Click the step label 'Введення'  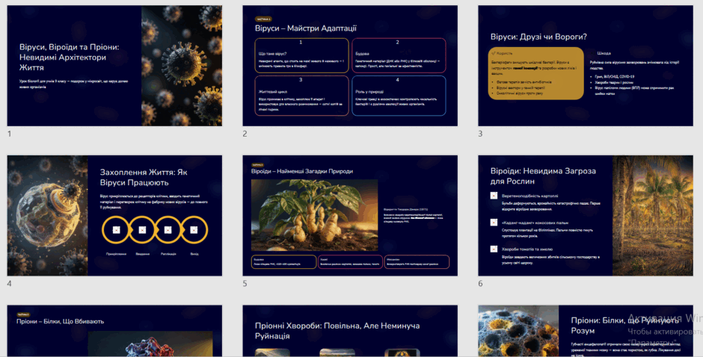pos(143,254)
